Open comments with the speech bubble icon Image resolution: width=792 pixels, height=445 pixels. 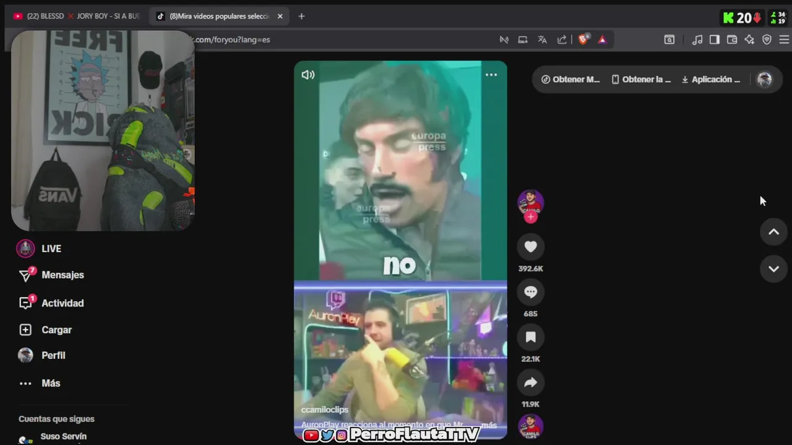pos(530,292)
